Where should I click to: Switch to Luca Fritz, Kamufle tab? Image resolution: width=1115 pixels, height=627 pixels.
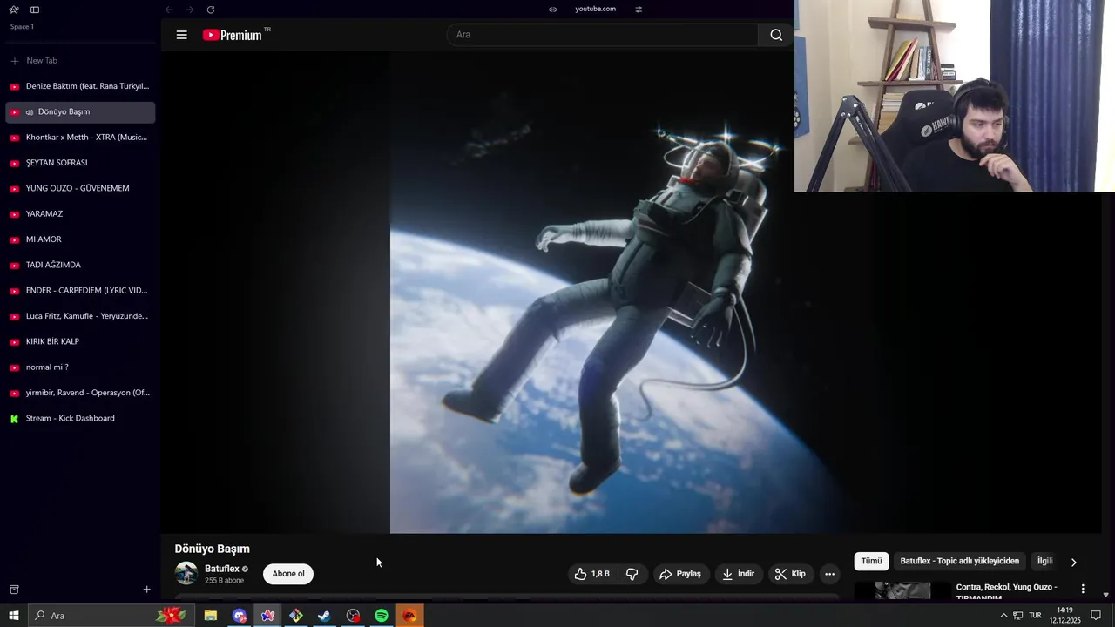coord(80,316)
